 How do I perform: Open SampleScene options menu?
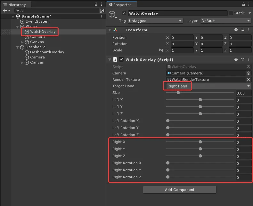pyautogui.click(x=102, y=16)
